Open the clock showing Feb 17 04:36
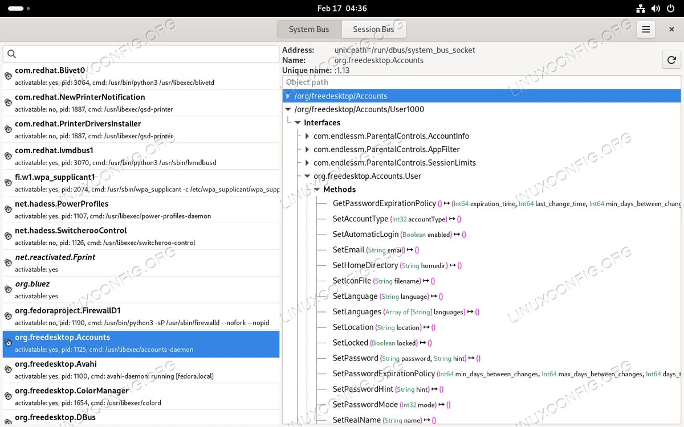Screen dimensions: 684x427 (342, 9)
